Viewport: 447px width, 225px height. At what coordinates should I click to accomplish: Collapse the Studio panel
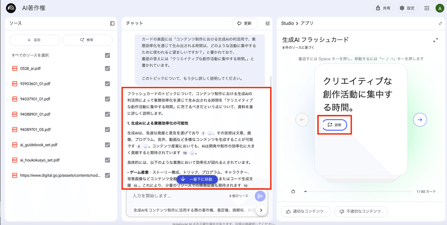pos(440,23)
